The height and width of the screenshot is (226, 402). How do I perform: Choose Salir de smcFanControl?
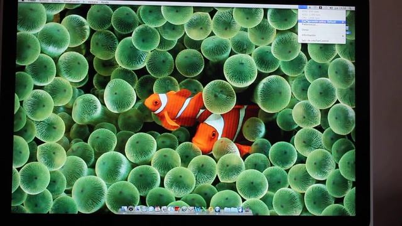pyautogui.click(x=315, y=41)
